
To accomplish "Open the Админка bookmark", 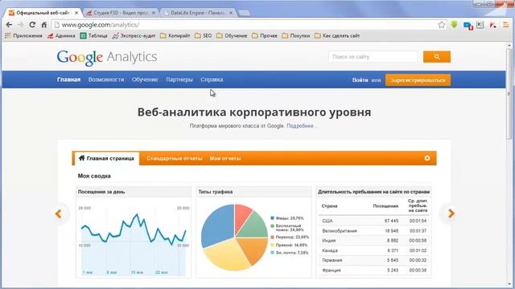I will (x=61, y=35).
